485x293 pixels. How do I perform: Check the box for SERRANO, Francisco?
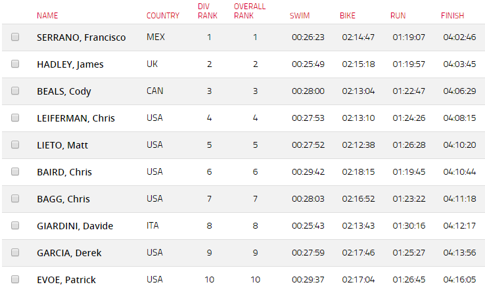[15, 37]
